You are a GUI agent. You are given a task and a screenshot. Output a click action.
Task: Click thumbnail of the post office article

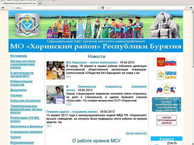tap(55, 95)
